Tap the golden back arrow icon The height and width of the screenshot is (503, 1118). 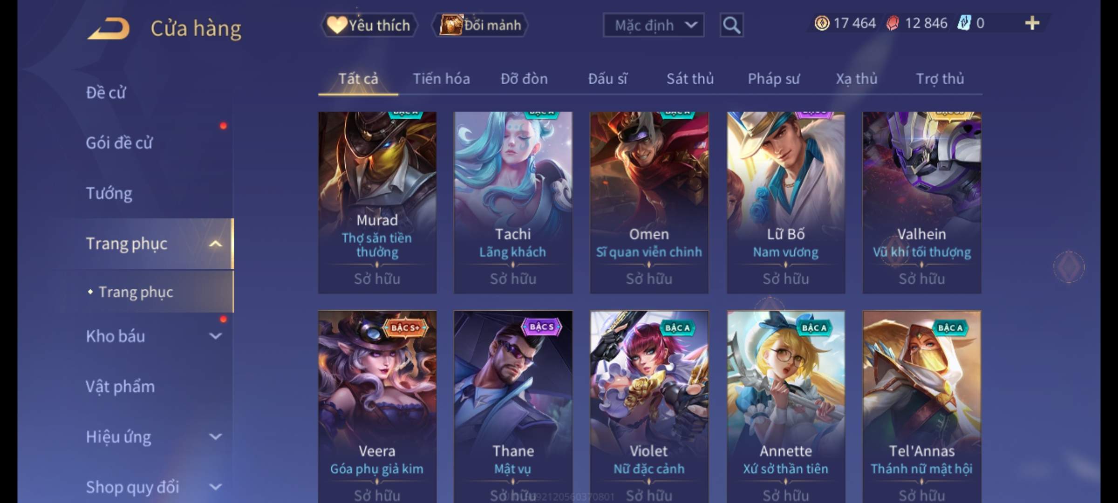pyautogui.click(x=109, y=28)
